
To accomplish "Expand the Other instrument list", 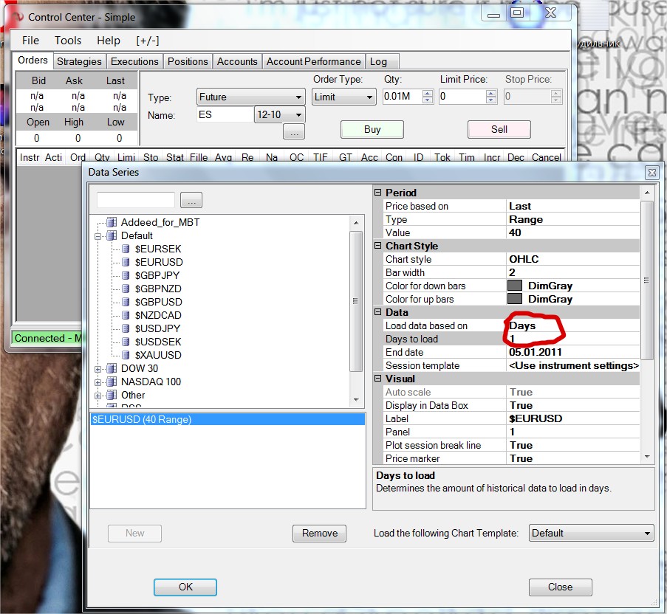I will (x=98, y=396).
